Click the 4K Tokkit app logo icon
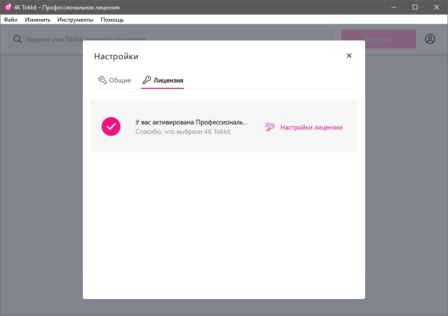Image resolution: width=448 pixels, height=316 pixels. [8, 7]
